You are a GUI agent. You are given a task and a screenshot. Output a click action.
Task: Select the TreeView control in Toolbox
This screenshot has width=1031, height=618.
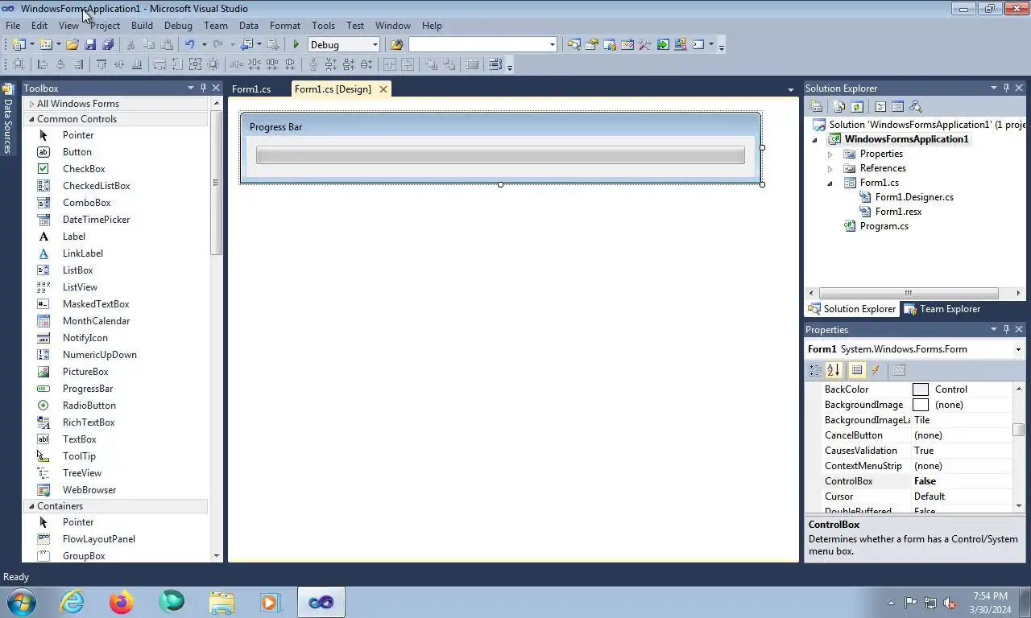pos(82,473)
